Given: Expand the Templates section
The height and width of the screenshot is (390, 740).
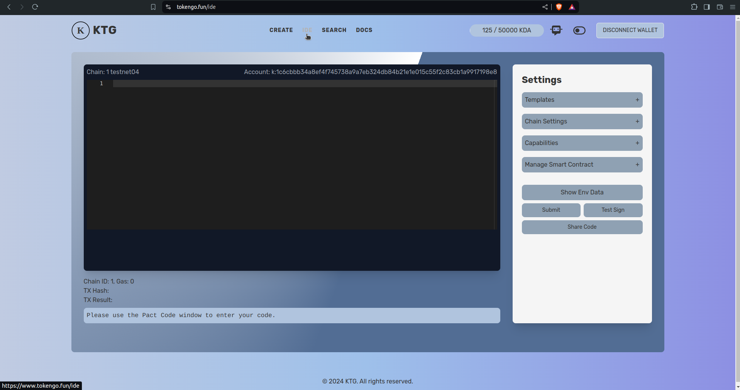Looking at the screenshot, I should 582,100.
